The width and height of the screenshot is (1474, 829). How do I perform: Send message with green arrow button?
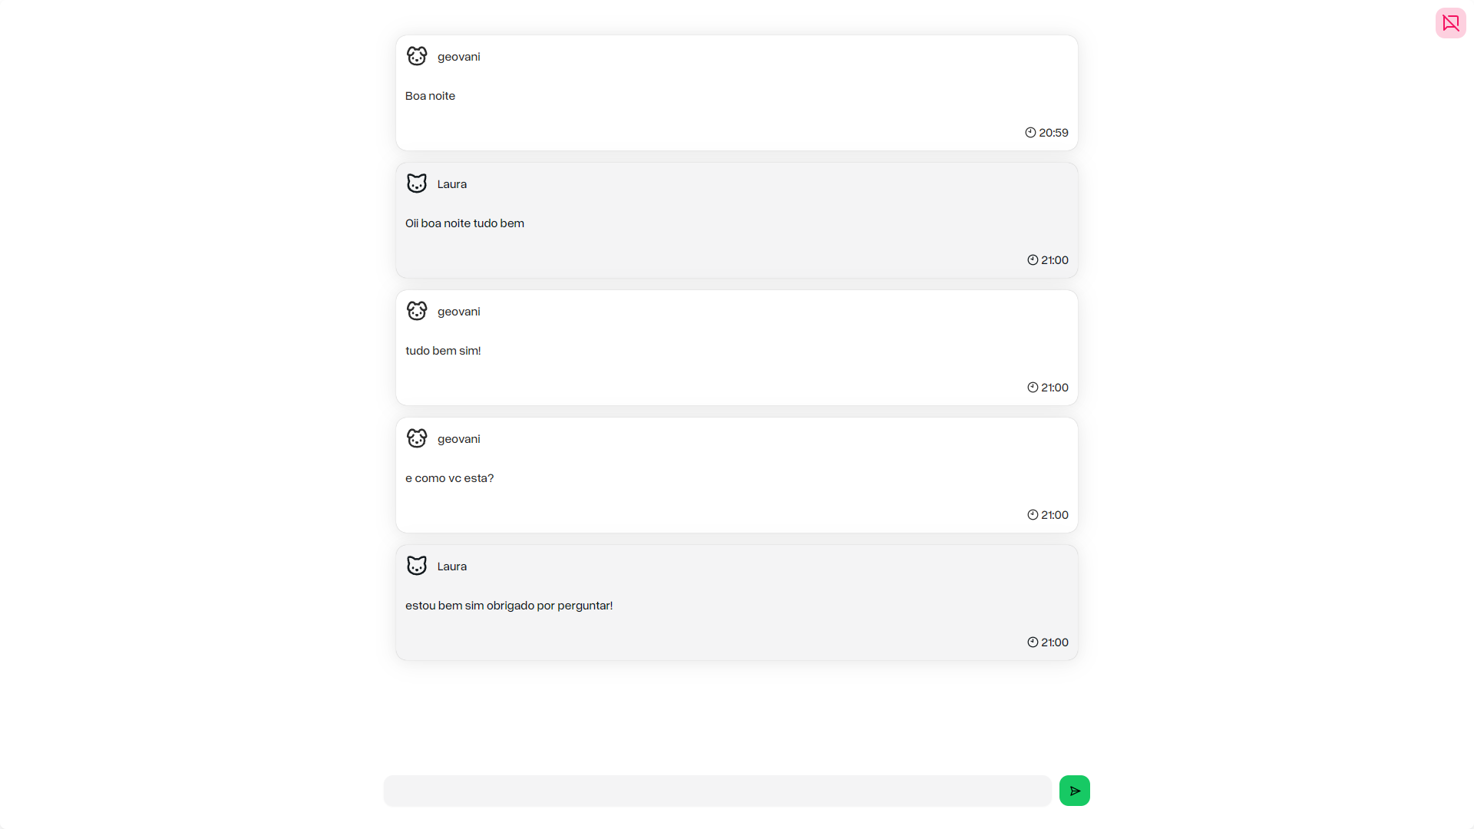[x=1074, y=791]
